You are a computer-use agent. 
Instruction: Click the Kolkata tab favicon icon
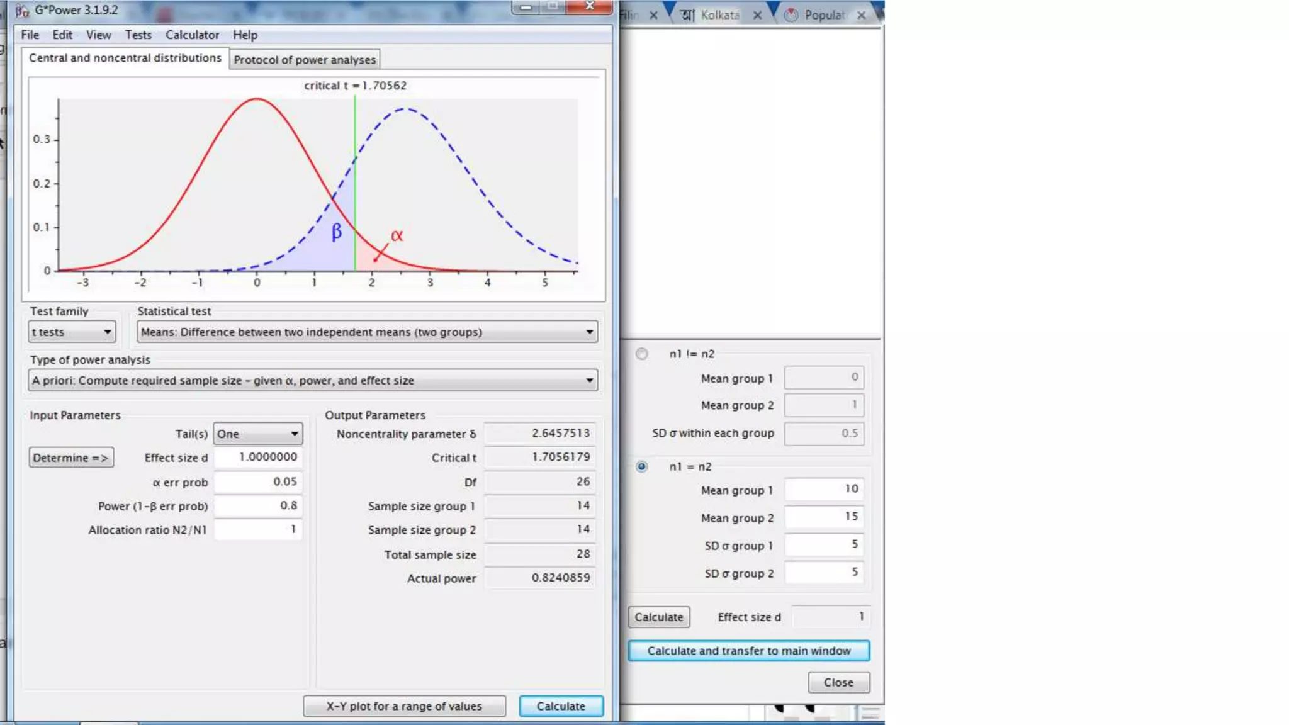click(687, 15)
